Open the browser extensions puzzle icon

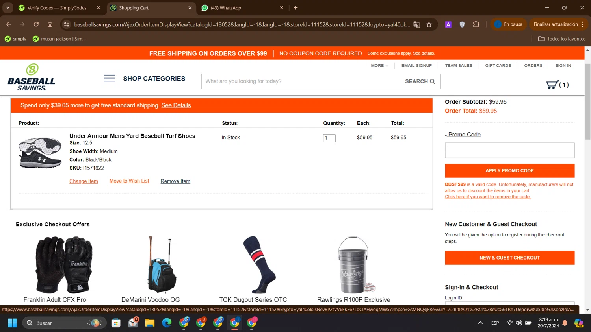pyautogui.click(x=476, y=24)
